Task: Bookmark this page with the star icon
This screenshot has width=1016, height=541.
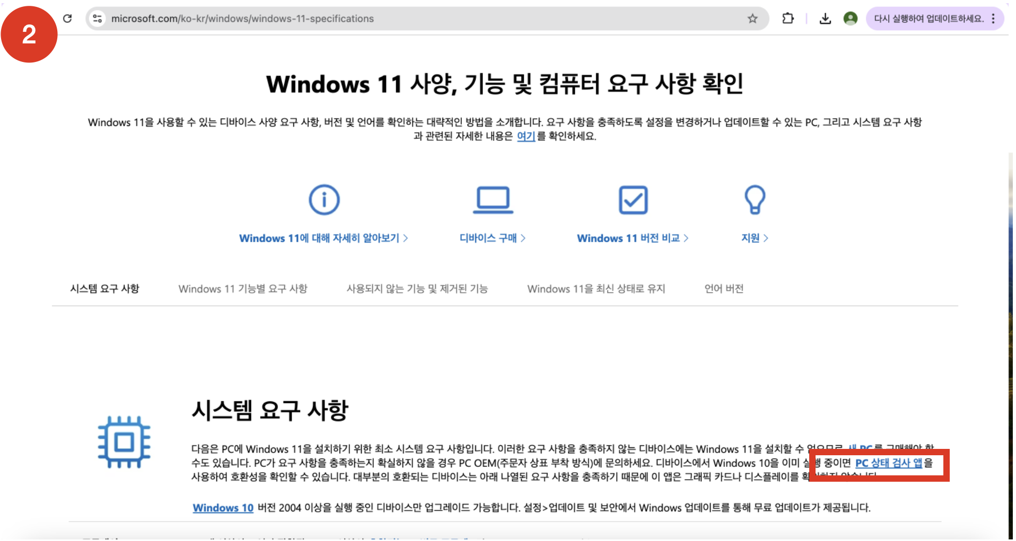Action: pyautogui.click(x=752, y=19)
